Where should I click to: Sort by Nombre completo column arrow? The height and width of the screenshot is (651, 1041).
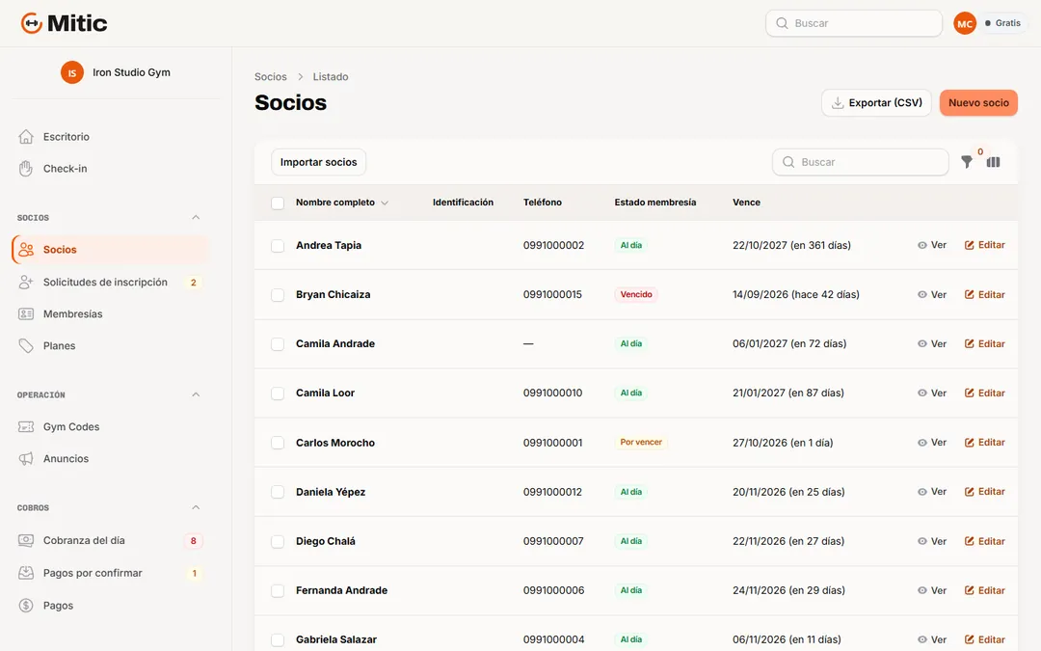point(385,203)
